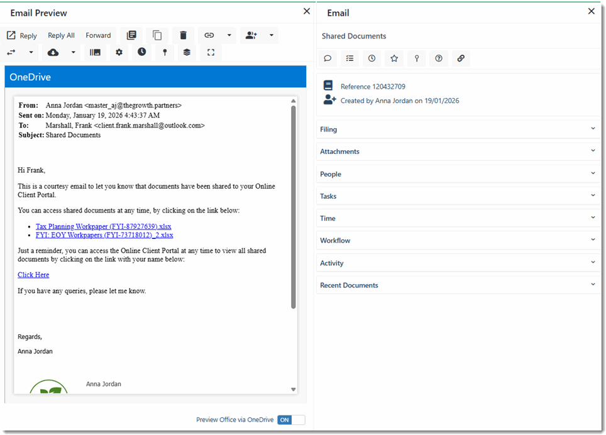Close the Email Preview panel

pos(307,11)
